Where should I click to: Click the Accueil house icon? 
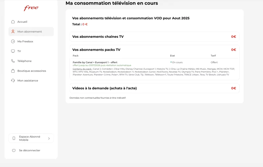pos(13,22)
